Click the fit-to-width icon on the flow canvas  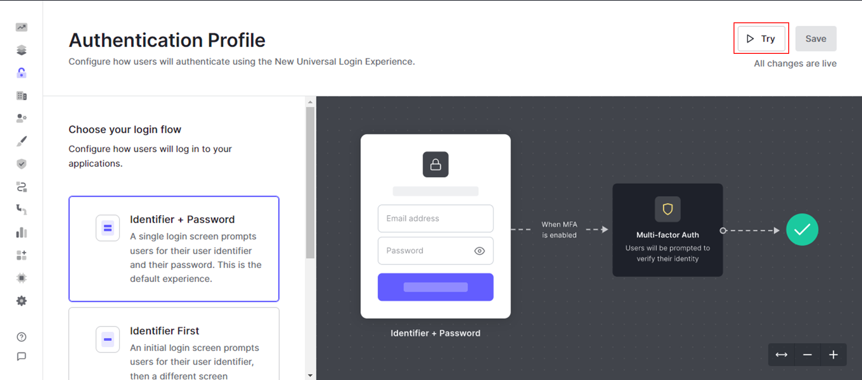781,354
